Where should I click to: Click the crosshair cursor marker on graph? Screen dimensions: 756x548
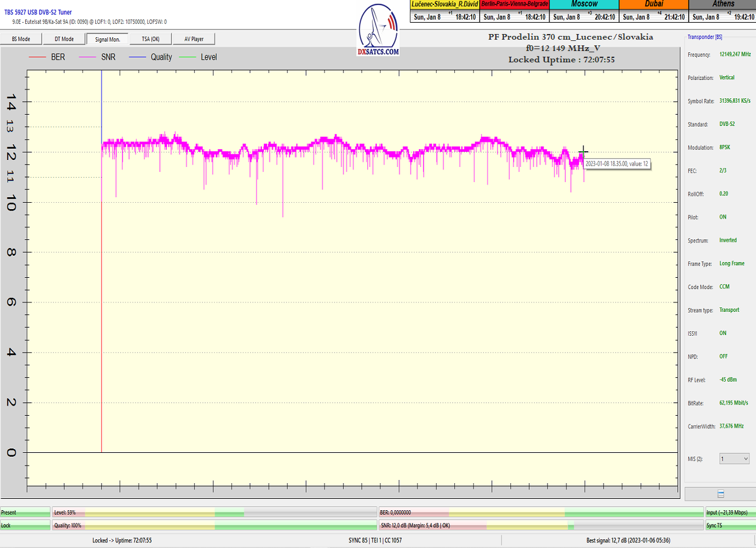[583, 151]
